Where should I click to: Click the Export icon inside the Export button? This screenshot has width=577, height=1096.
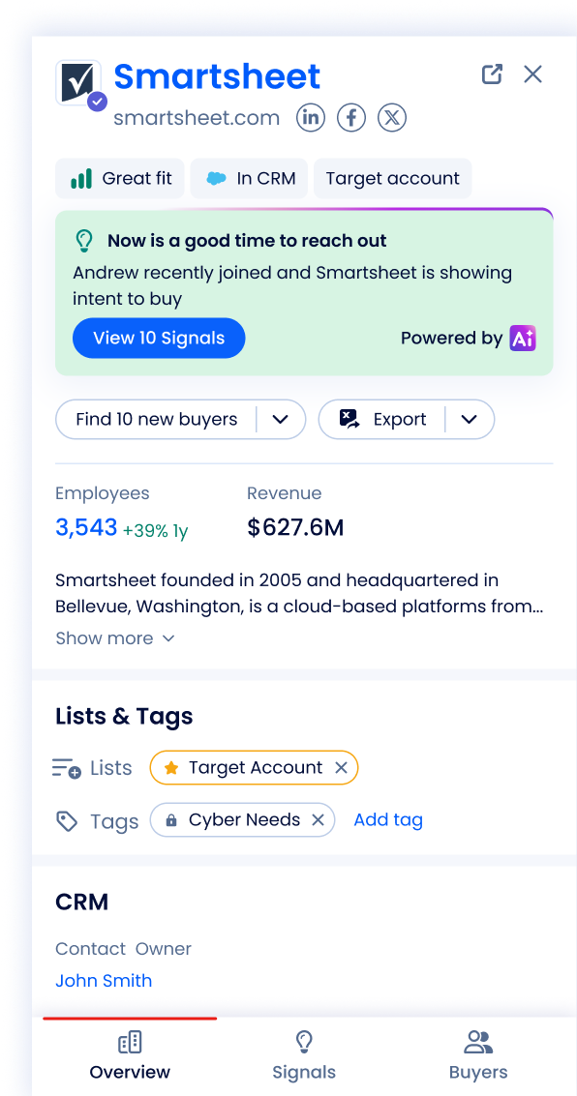pyautogui.click(x=348, y=419)
